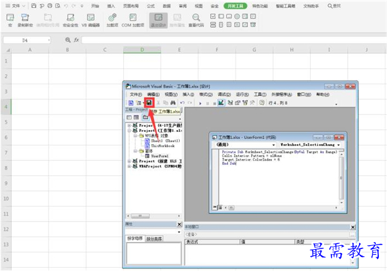Switch to the 页面布局 ribbon tab
This screenshot has height=271, width=388.
pos(131,6)
